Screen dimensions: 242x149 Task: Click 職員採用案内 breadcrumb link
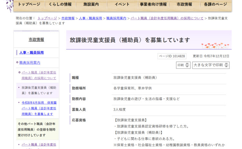coord(116,18)
